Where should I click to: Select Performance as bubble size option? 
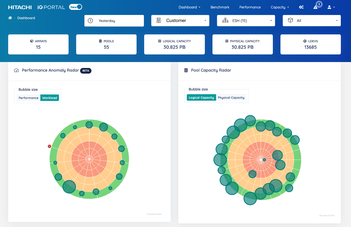[28, 98]
